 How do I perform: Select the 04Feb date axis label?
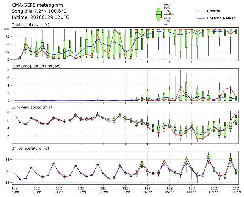click(x=147, y=192)
